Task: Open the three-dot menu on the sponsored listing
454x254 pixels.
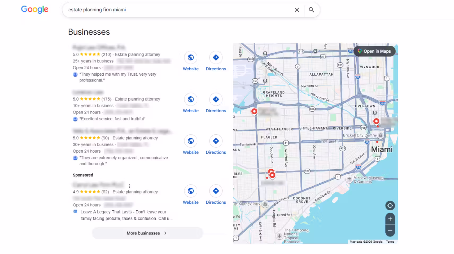Action: (129, 186)
